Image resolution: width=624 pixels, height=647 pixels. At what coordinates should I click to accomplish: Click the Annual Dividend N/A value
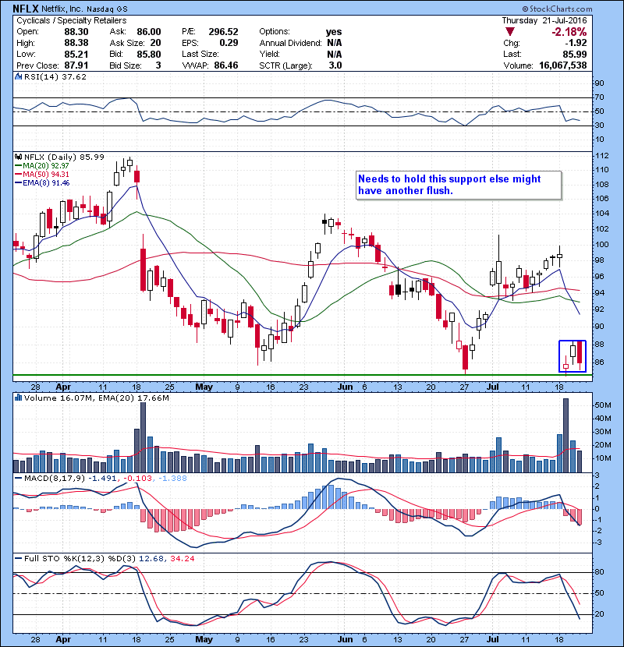pos(335,43)
